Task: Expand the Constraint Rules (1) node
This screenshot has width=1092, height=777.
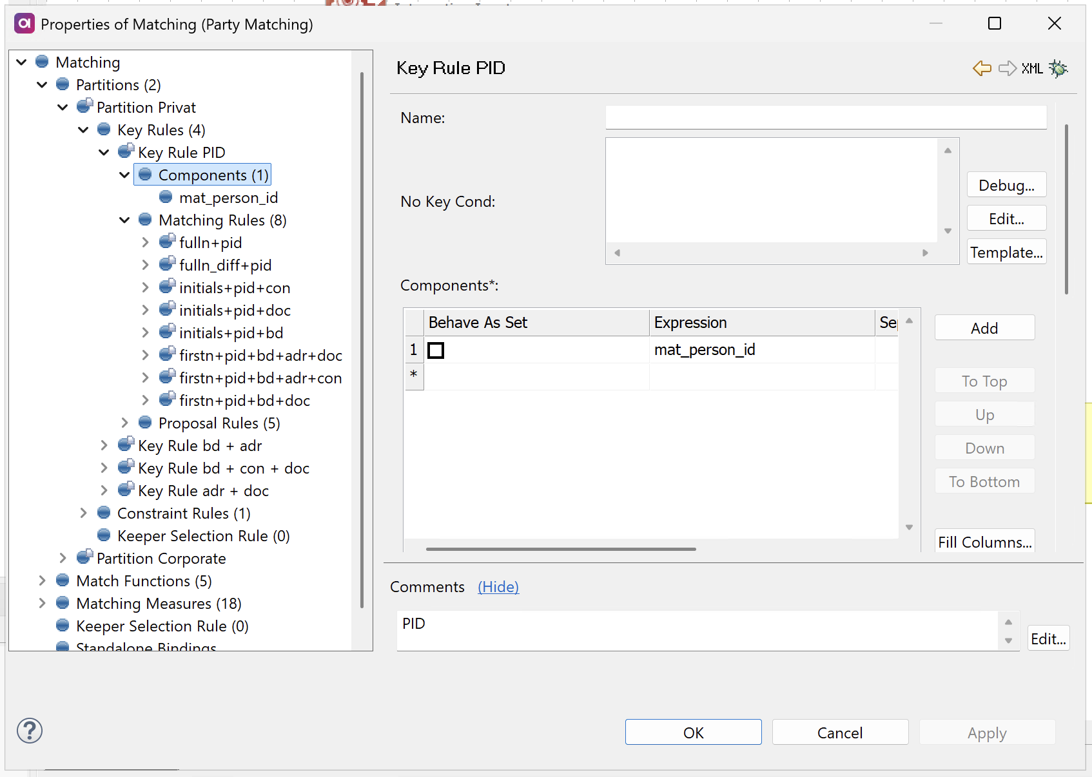Action: tap(83, 513)
